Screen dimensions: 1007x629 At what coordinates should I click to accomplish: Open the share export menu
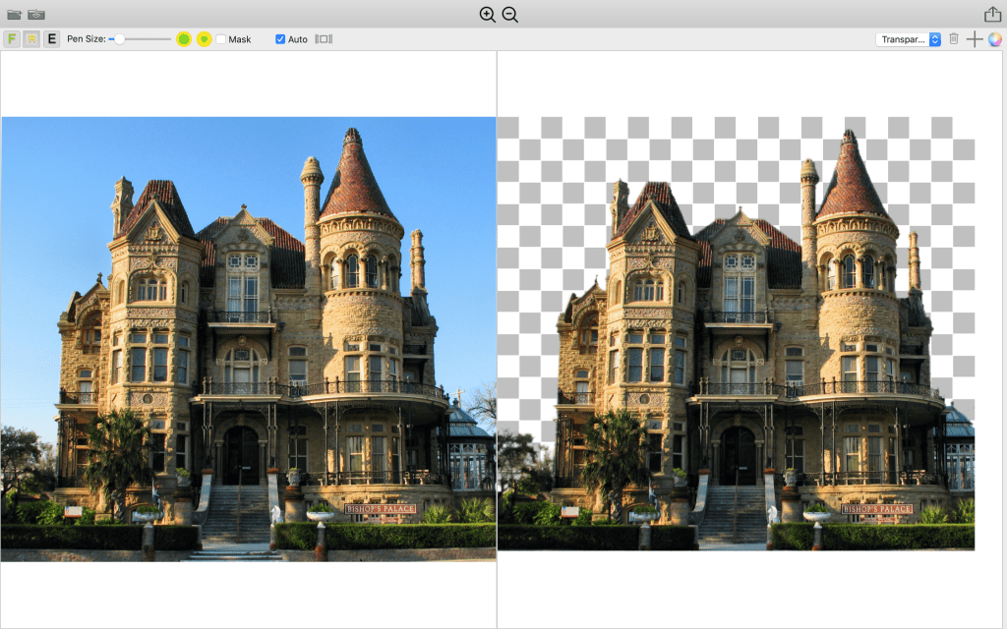pos(992,14)
